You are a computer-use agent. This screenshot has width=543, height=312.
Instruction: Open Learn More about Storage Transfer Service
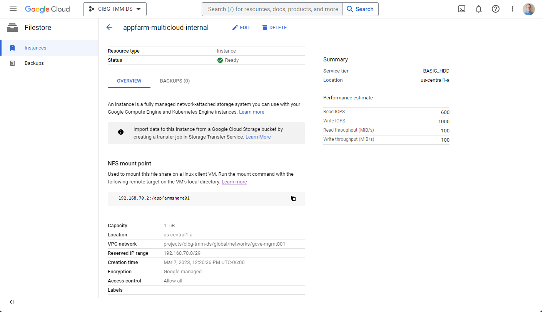click(x=258, y=137)
